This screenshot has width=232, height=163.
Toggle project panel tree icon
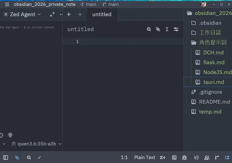(x=227, y=157)
